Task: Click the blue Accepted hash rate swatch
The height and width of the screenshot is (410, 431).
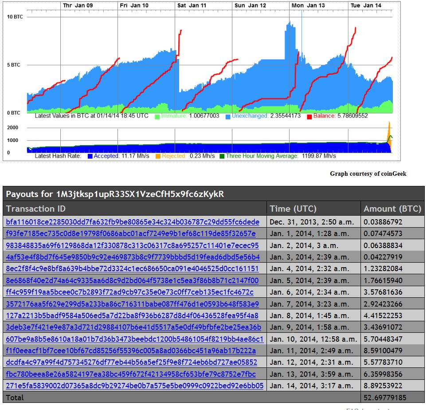Action: pyautogui.click(x=90, y=156)
